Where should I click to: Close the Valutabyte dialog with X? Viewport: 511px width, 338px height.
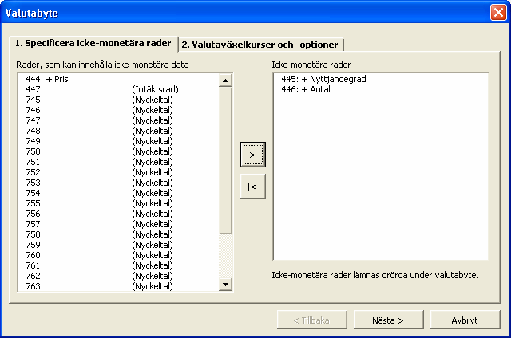click(498, 13)
